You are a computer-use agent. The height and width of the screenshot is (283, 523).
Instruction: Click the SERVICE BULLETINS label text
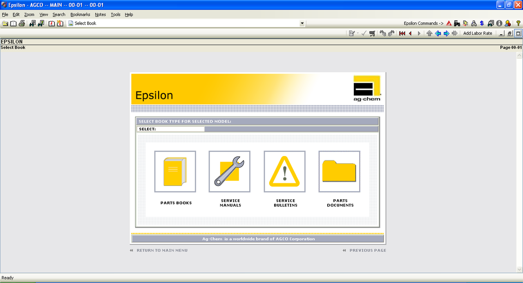point(286,203)
